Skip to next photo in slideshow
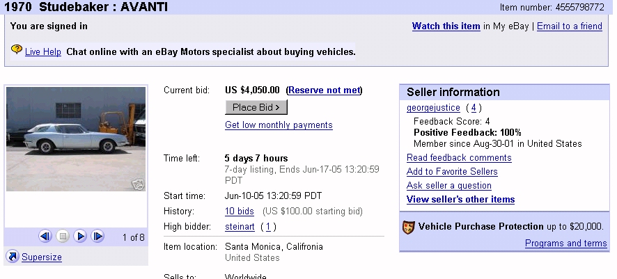Screen dimensions: 617x279 97,237
